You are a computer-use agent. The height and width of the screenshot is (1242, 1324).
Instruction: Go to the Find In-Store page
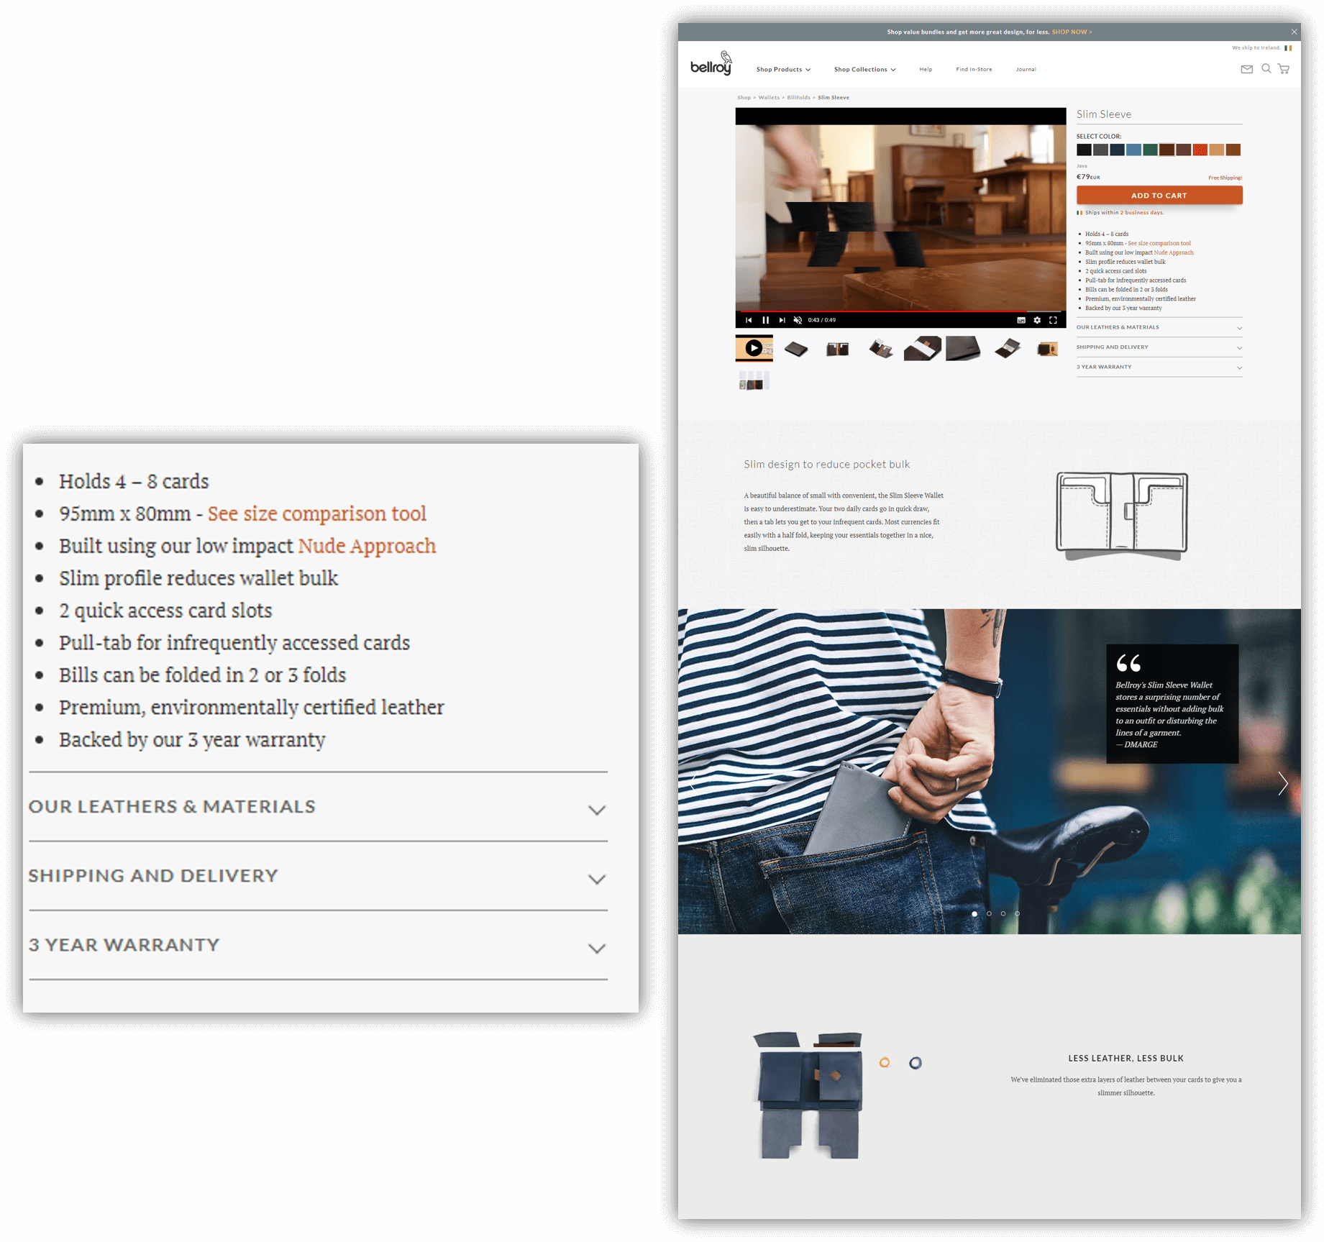(974, 70)
